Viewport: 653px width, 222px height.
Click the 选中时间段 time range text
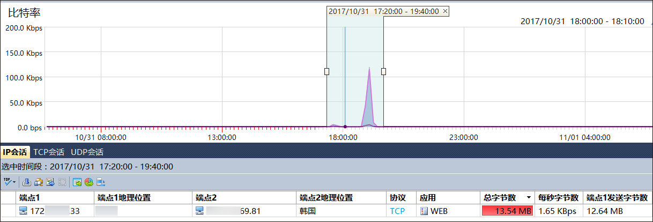pos(88,167)
